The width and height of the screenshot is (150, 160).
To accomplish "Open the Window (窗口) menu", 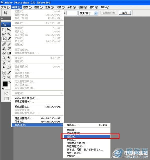I will tap(94, 7).
